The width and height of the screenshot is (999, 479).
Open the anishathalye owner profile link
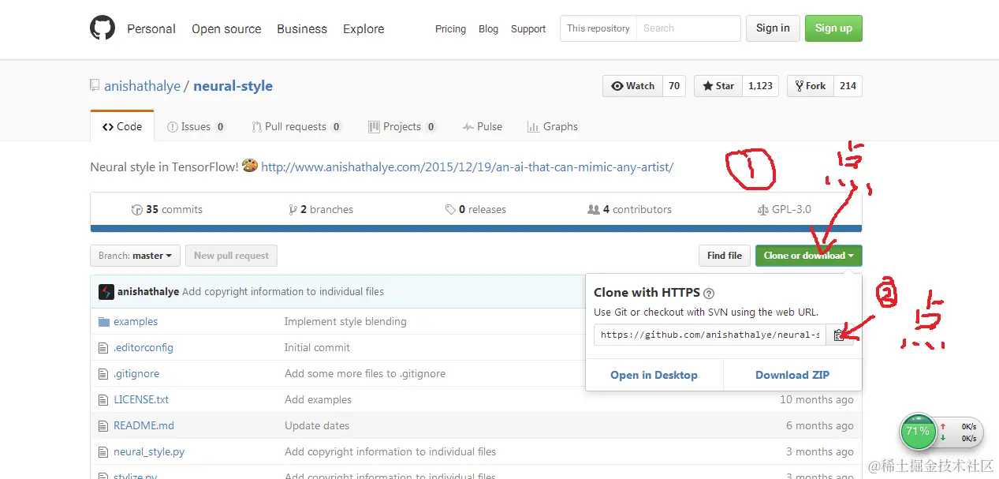coord(142,86)
